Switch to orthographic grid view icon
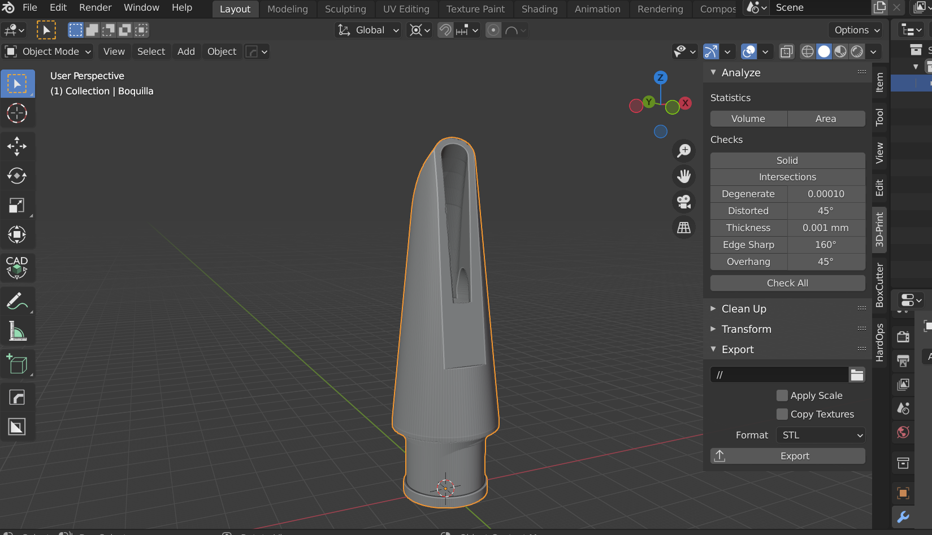Image resolution: width=932 pixels, height=535 pixels. coord(684,227)
